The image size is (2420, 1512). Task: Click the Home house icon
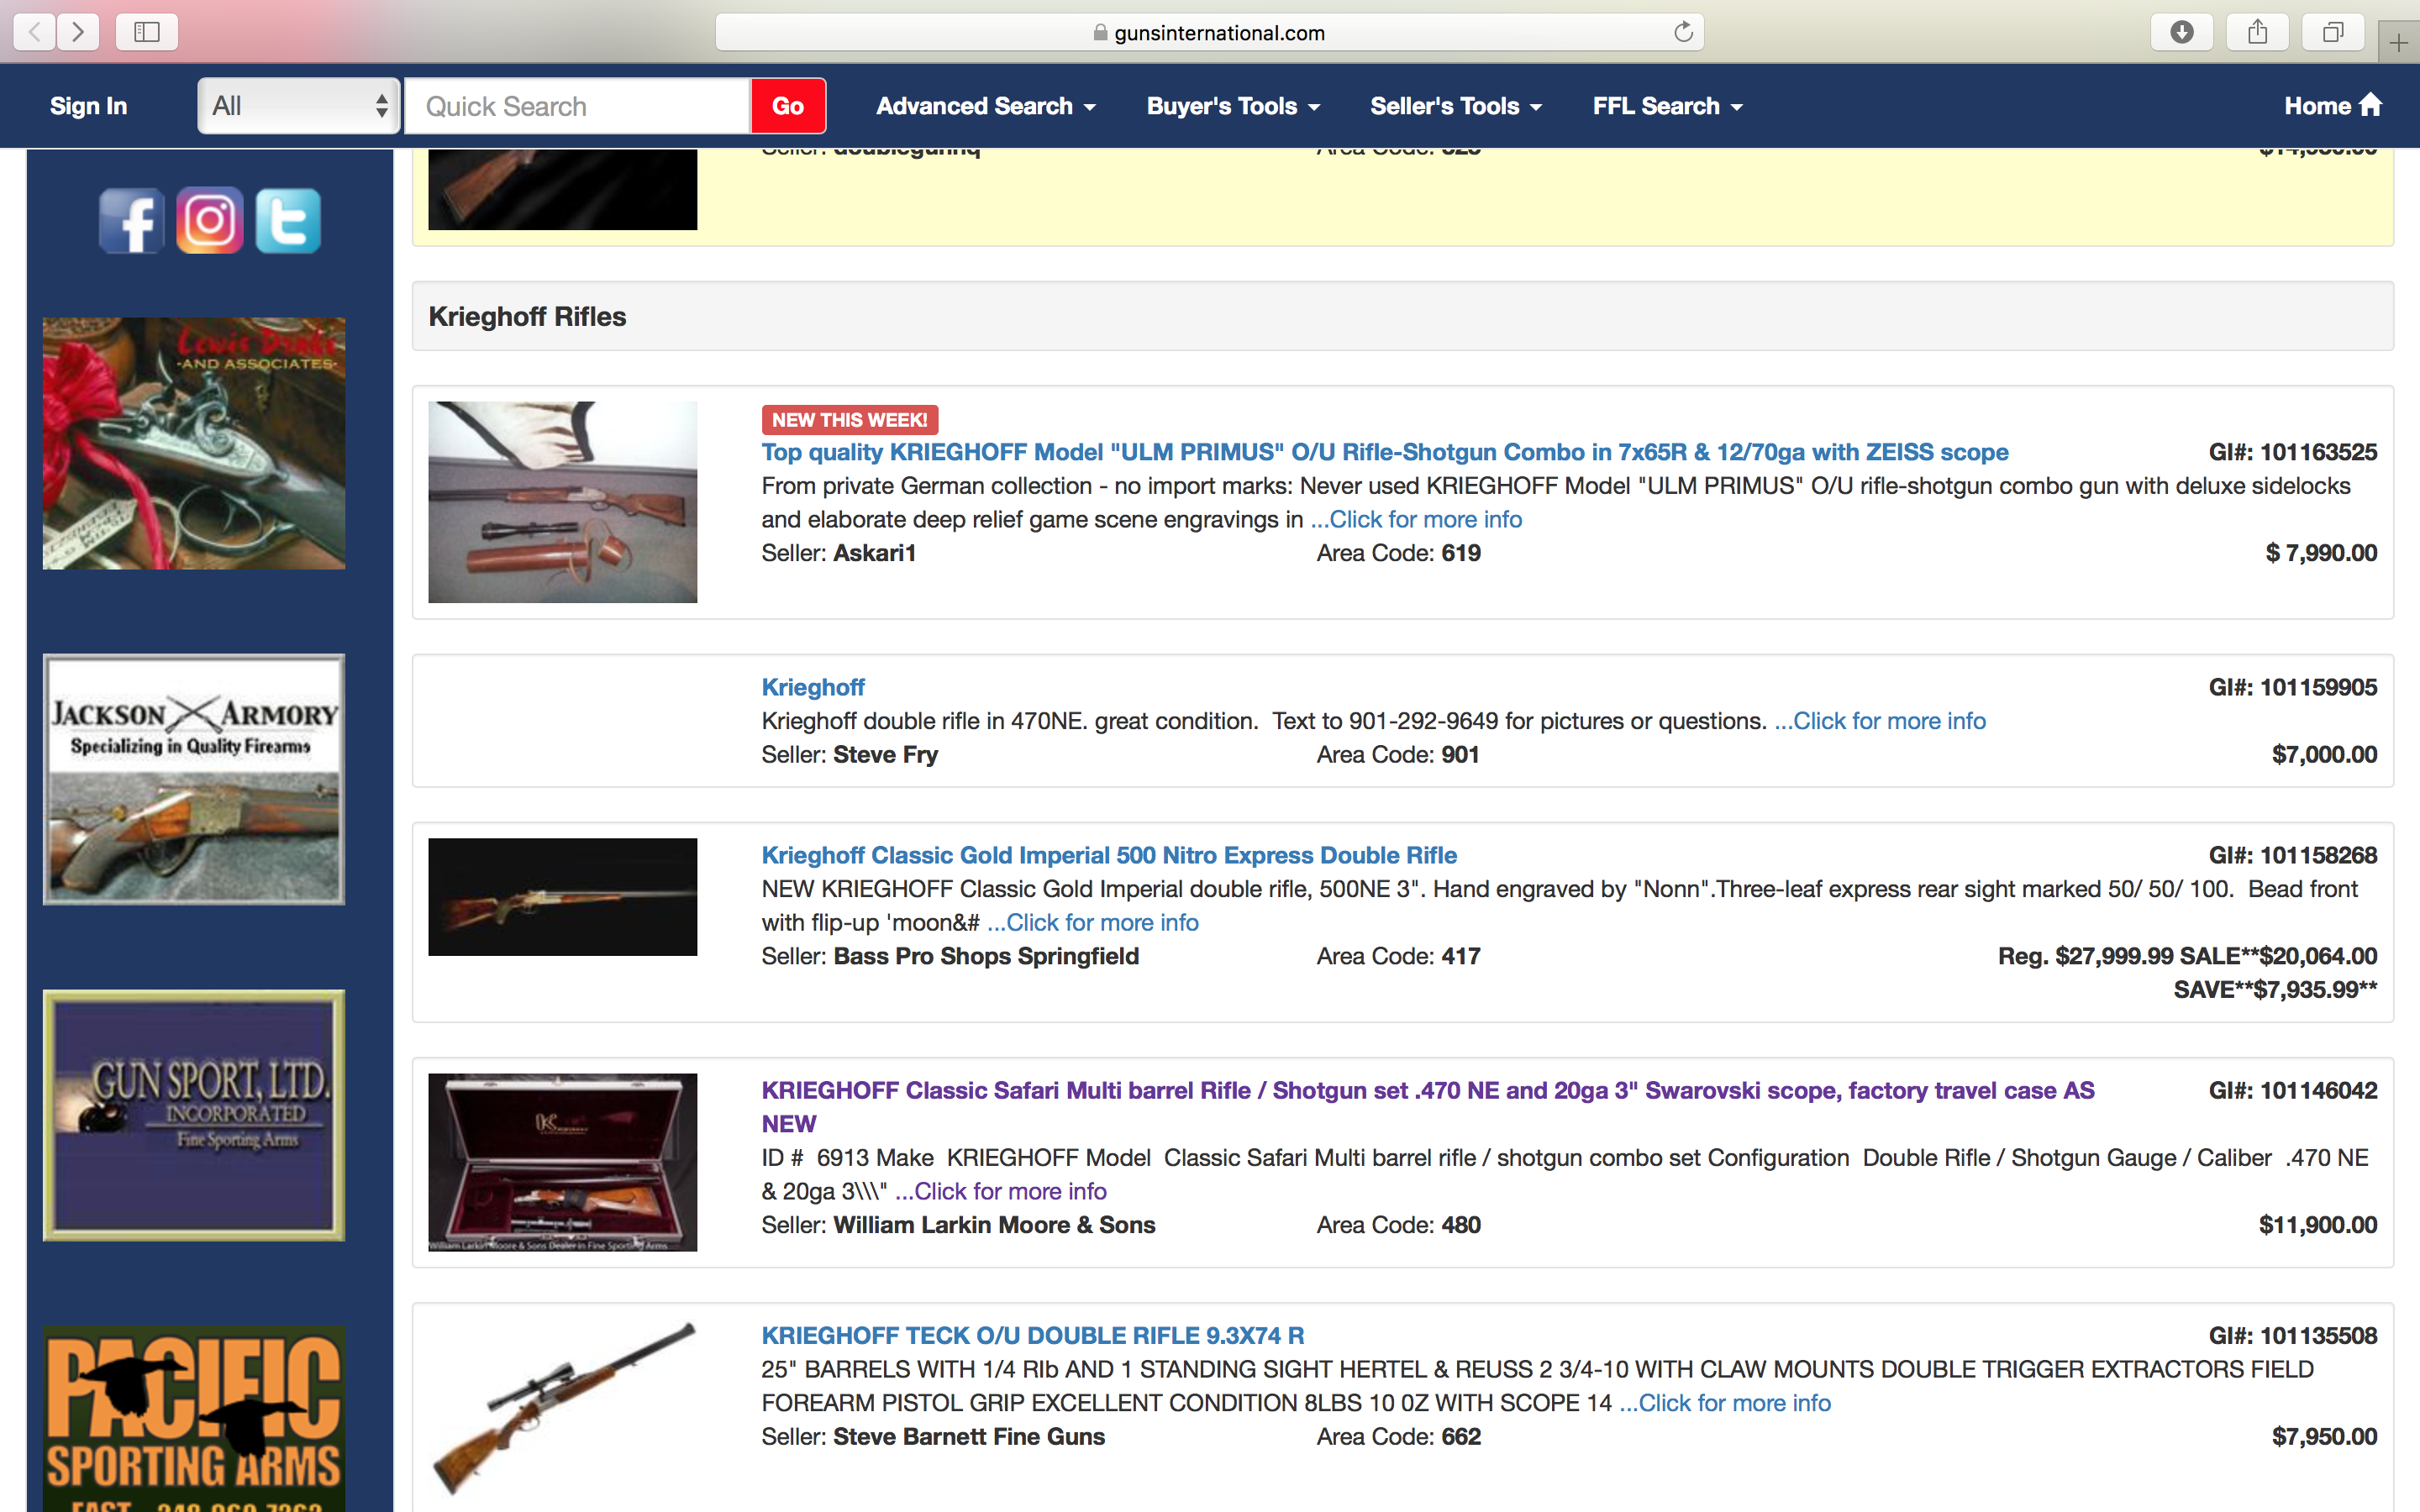2370,104
